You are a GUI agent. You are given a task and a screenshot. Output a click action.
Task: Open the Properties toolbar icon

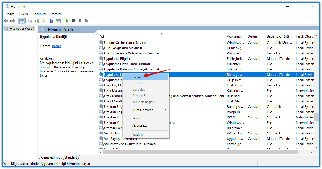click(30, 20)
